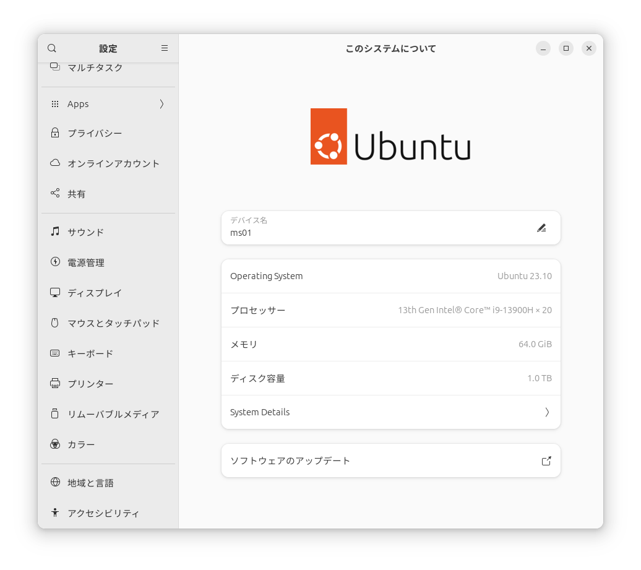Select the 1.0 TB disk value

pos(540,378)
